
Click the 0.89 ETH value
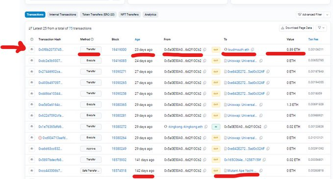(x=293, y=50)
